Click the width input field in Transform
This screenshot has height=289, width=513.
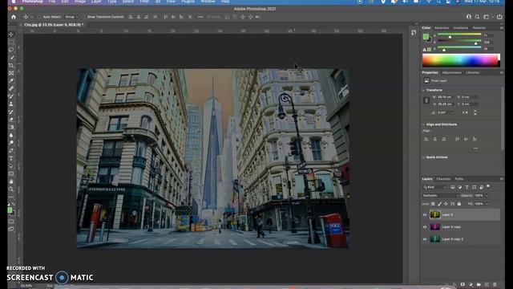[x=445, y=97]
